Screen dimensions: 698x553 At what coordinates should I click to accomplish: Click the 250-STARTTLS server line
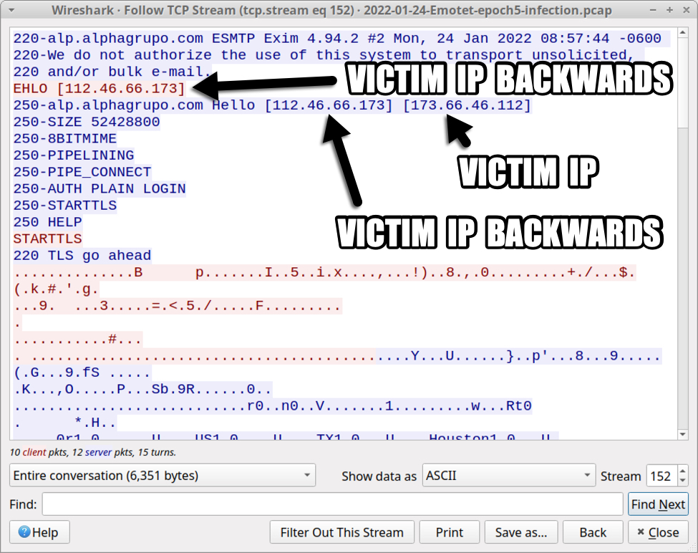tap(64, 206)
